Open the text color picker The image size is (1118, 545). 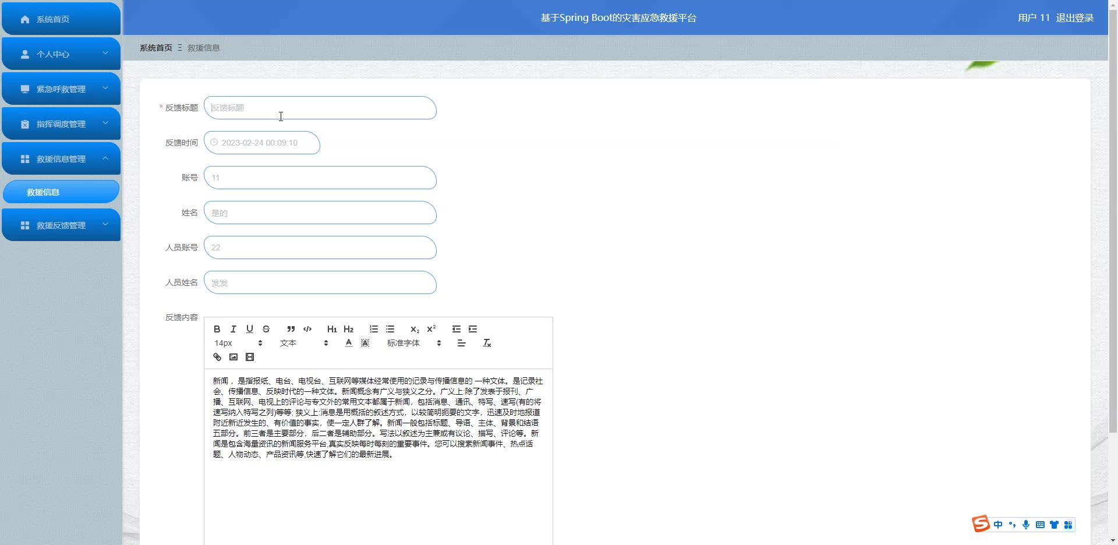349,343
